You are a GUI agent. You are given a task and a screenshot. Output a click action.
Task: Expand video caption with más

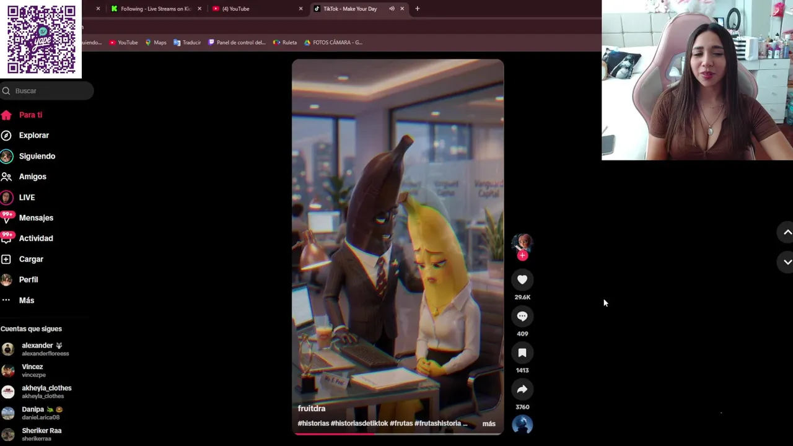(489, 424)
